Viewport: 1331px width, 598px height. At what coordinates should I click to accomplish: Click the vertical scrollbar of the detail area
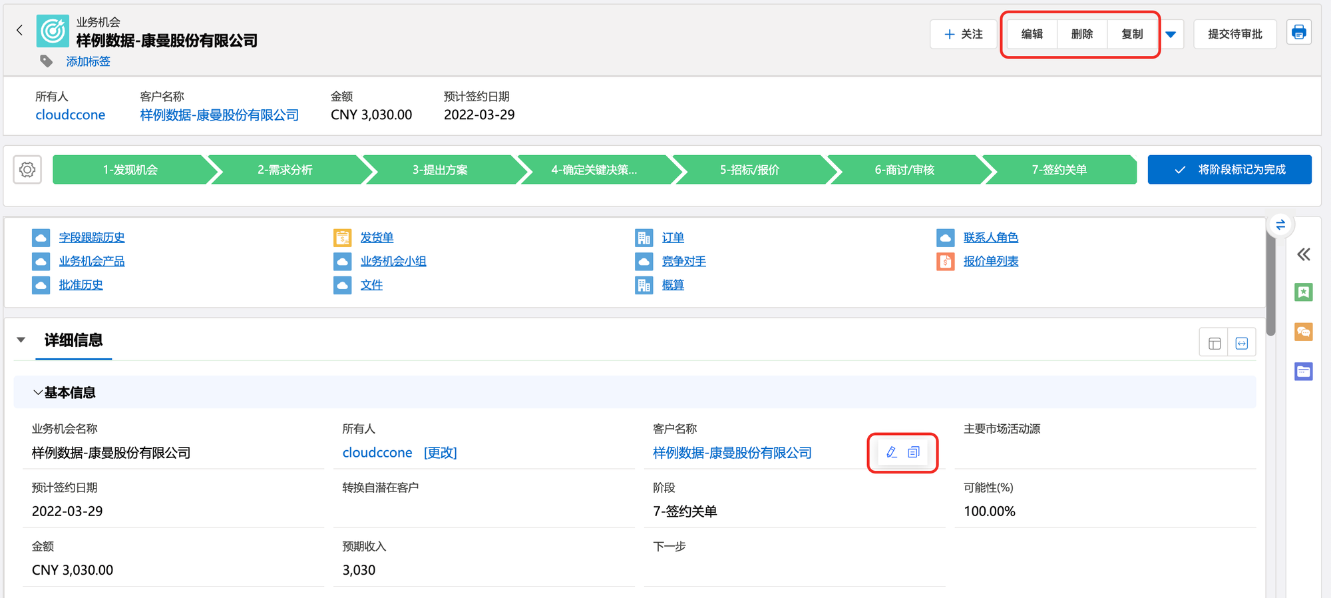click(x=1270, y=286)
